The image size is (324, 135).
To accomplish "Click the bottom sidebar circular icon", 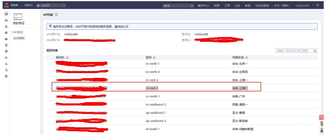I will 6,76.
